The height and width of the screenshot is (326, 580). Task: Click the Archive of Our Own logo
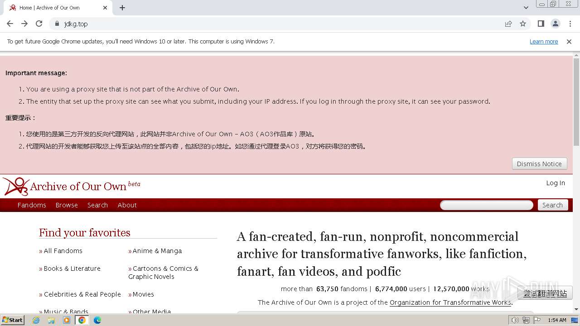(71, 186)
